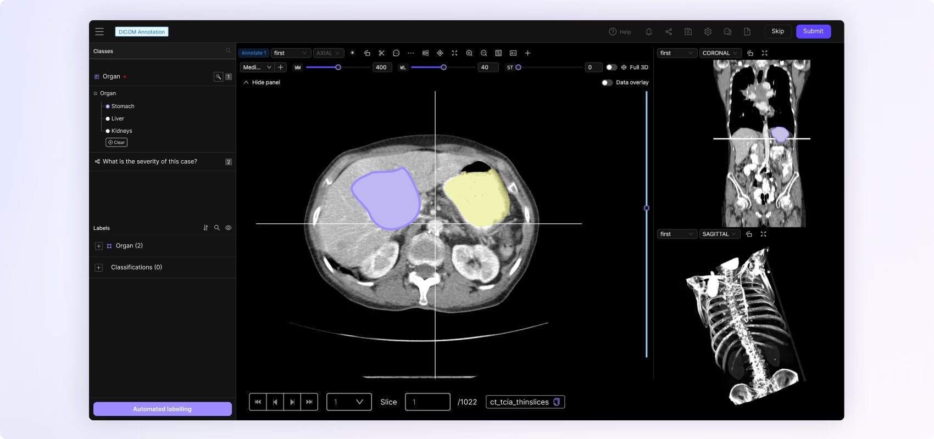The height and width of the screenshot is (439, 934).
Task: Expand the Classifications (0) group
Action: pyautogui.click(x=98, y=268)
